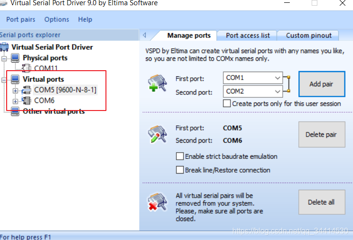Click the Virtual ports computer icon
This screenshot has height=240, width=353.
15,79
